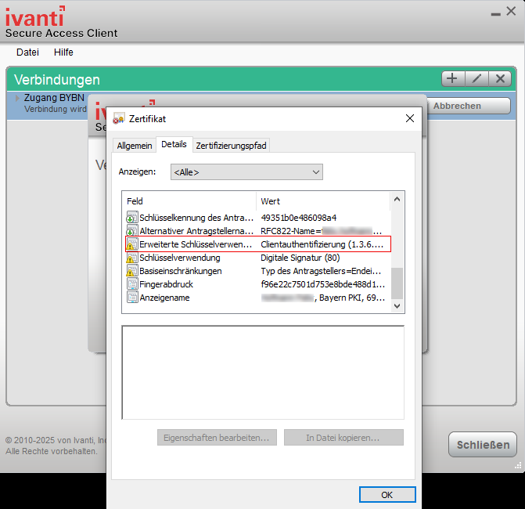This screenshot has height=509, width=525.
Task: Click Eigenschaften bearbeiten... button
Action: (217, 437)
